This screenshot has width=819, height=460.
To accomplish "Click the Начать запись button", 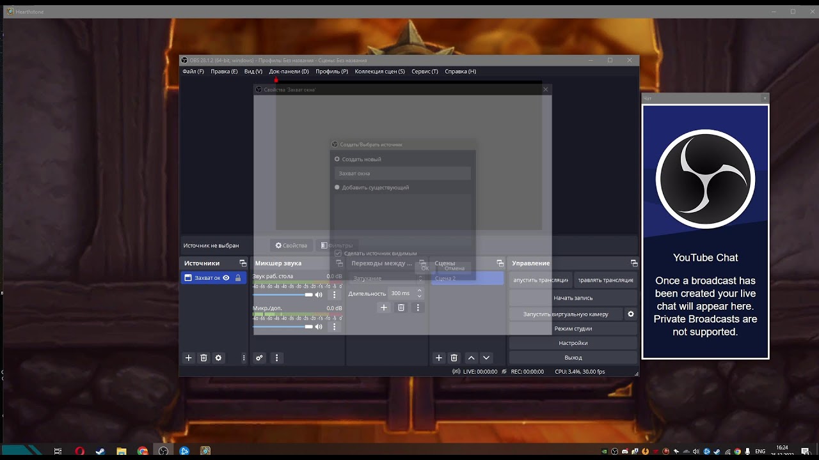I will (573, 298).
